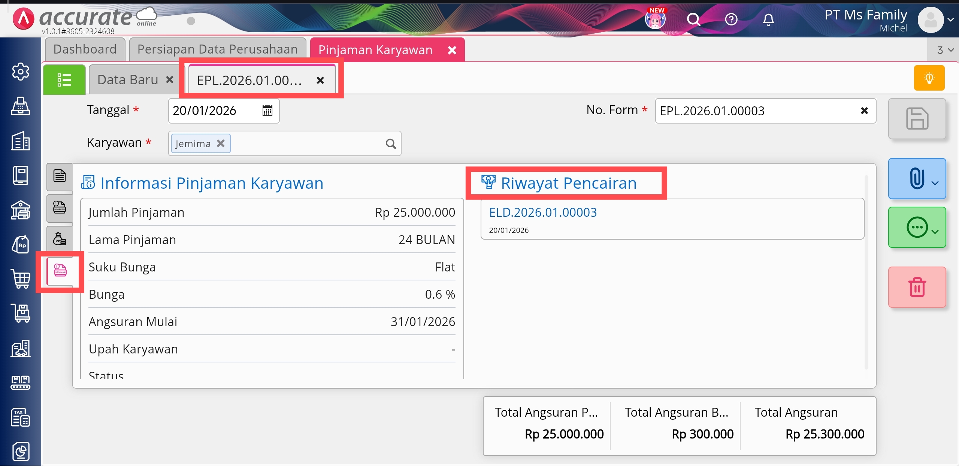This screenshot has height=468, width=959.
Task: Clear the No. Form field
Action: (x=864, y=111)
